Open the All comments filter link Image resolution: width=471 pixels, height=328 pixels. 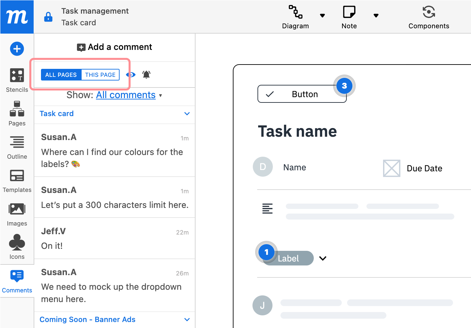pos(126,95)
